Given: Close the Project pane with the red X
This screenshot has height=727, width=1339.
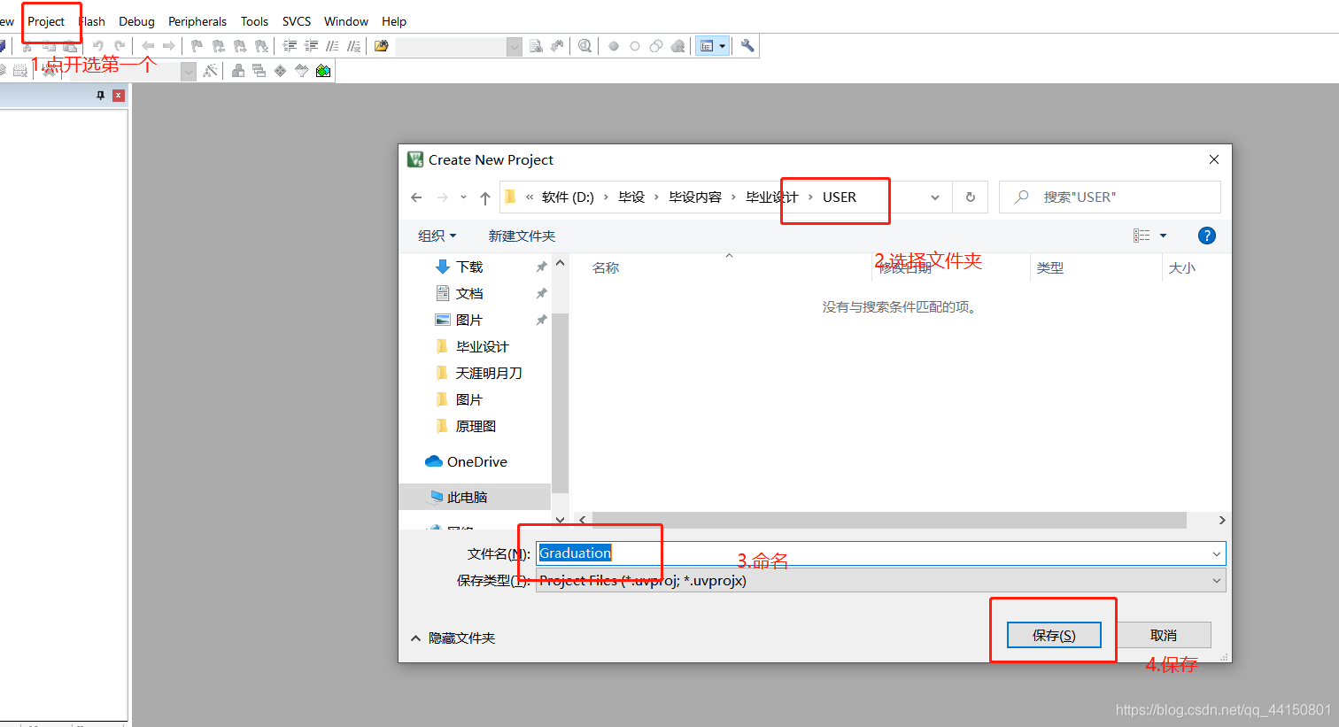Looking at the screenshot, I should coord(119,96).
